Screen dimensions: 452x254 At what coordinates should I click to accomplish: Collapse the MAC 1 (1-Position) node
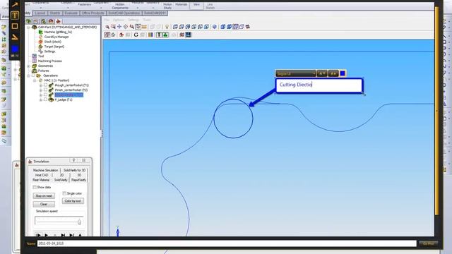(35, 80)
